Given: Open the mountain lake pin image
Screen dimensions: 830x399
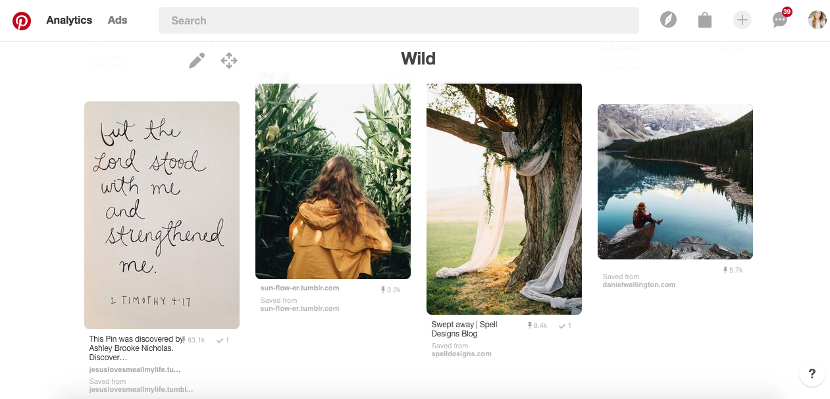Looking at the screenshot, I should coord(675,182).
